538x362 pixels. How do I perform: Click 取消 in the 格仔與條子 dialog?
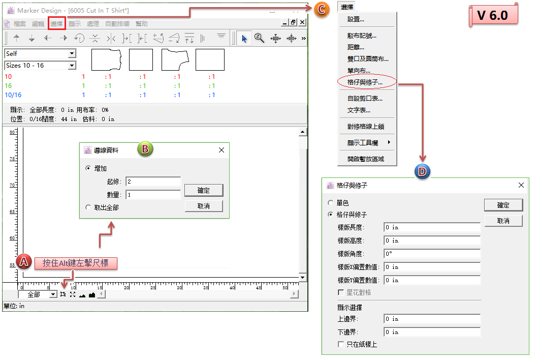point(503,221)
